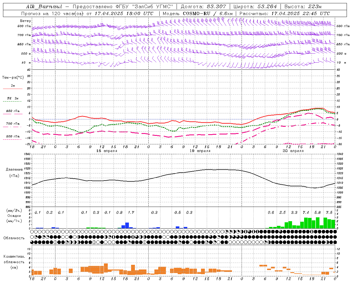Click the 'Облачность' cloudiness label
Viewport: 351px width, 281px height.
[14, 238]
